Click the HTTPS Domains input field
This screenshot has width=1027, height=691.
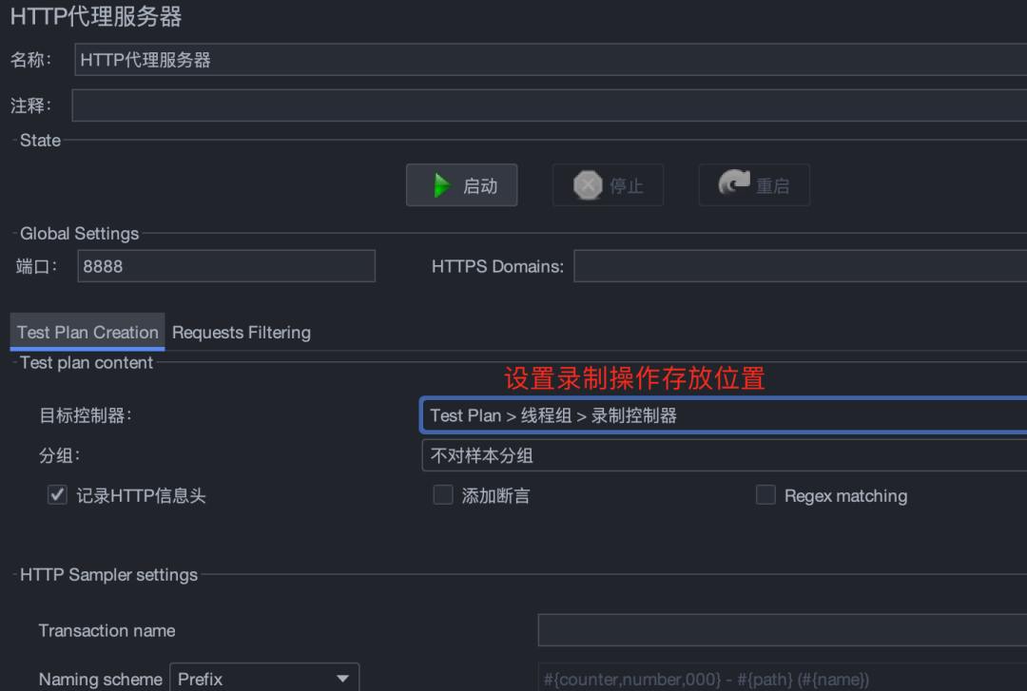799,266
